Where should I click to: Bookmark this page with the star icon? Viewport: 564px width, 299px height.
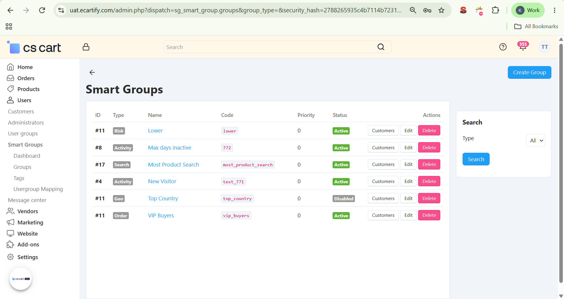[x=441, y=10]
